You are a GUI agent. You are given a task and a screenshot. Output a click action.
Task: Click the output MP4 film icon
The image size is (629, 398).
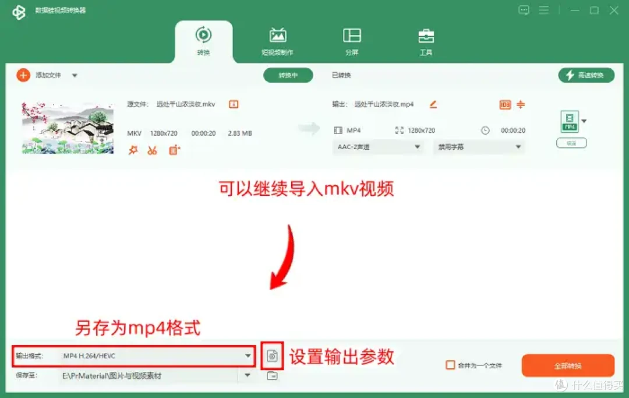338,131
